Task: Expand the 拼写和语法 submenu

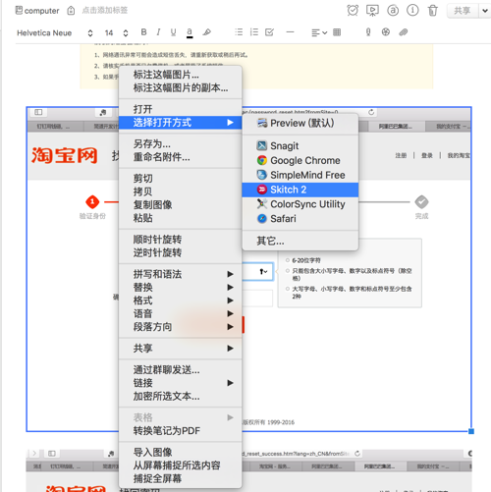Action: [x=181, y=274]
